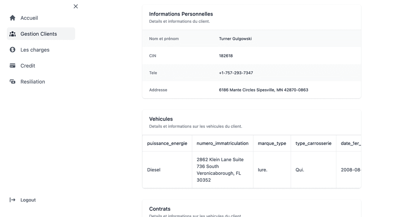The image size is (410, 217).
Task: Click the logout arrow icon
Action: pyautogui.click(x=13, y=200)
